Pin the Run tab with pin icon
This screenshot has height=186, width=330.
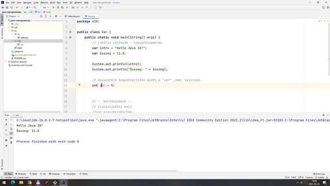[6, 146]
